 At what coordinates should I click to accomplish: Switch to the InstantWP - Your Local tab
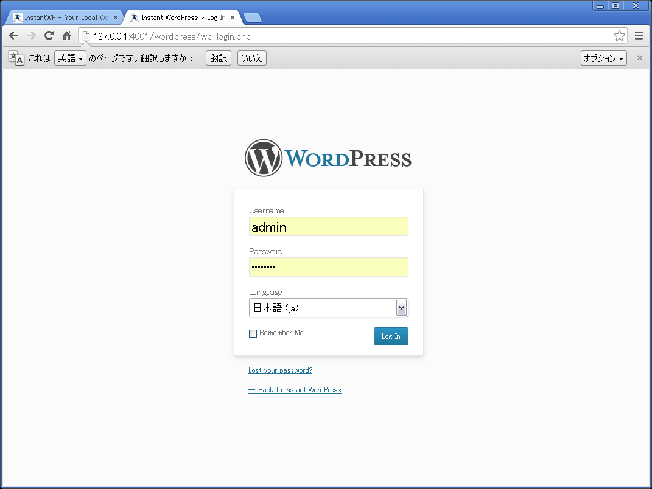(x=65, y=18)
